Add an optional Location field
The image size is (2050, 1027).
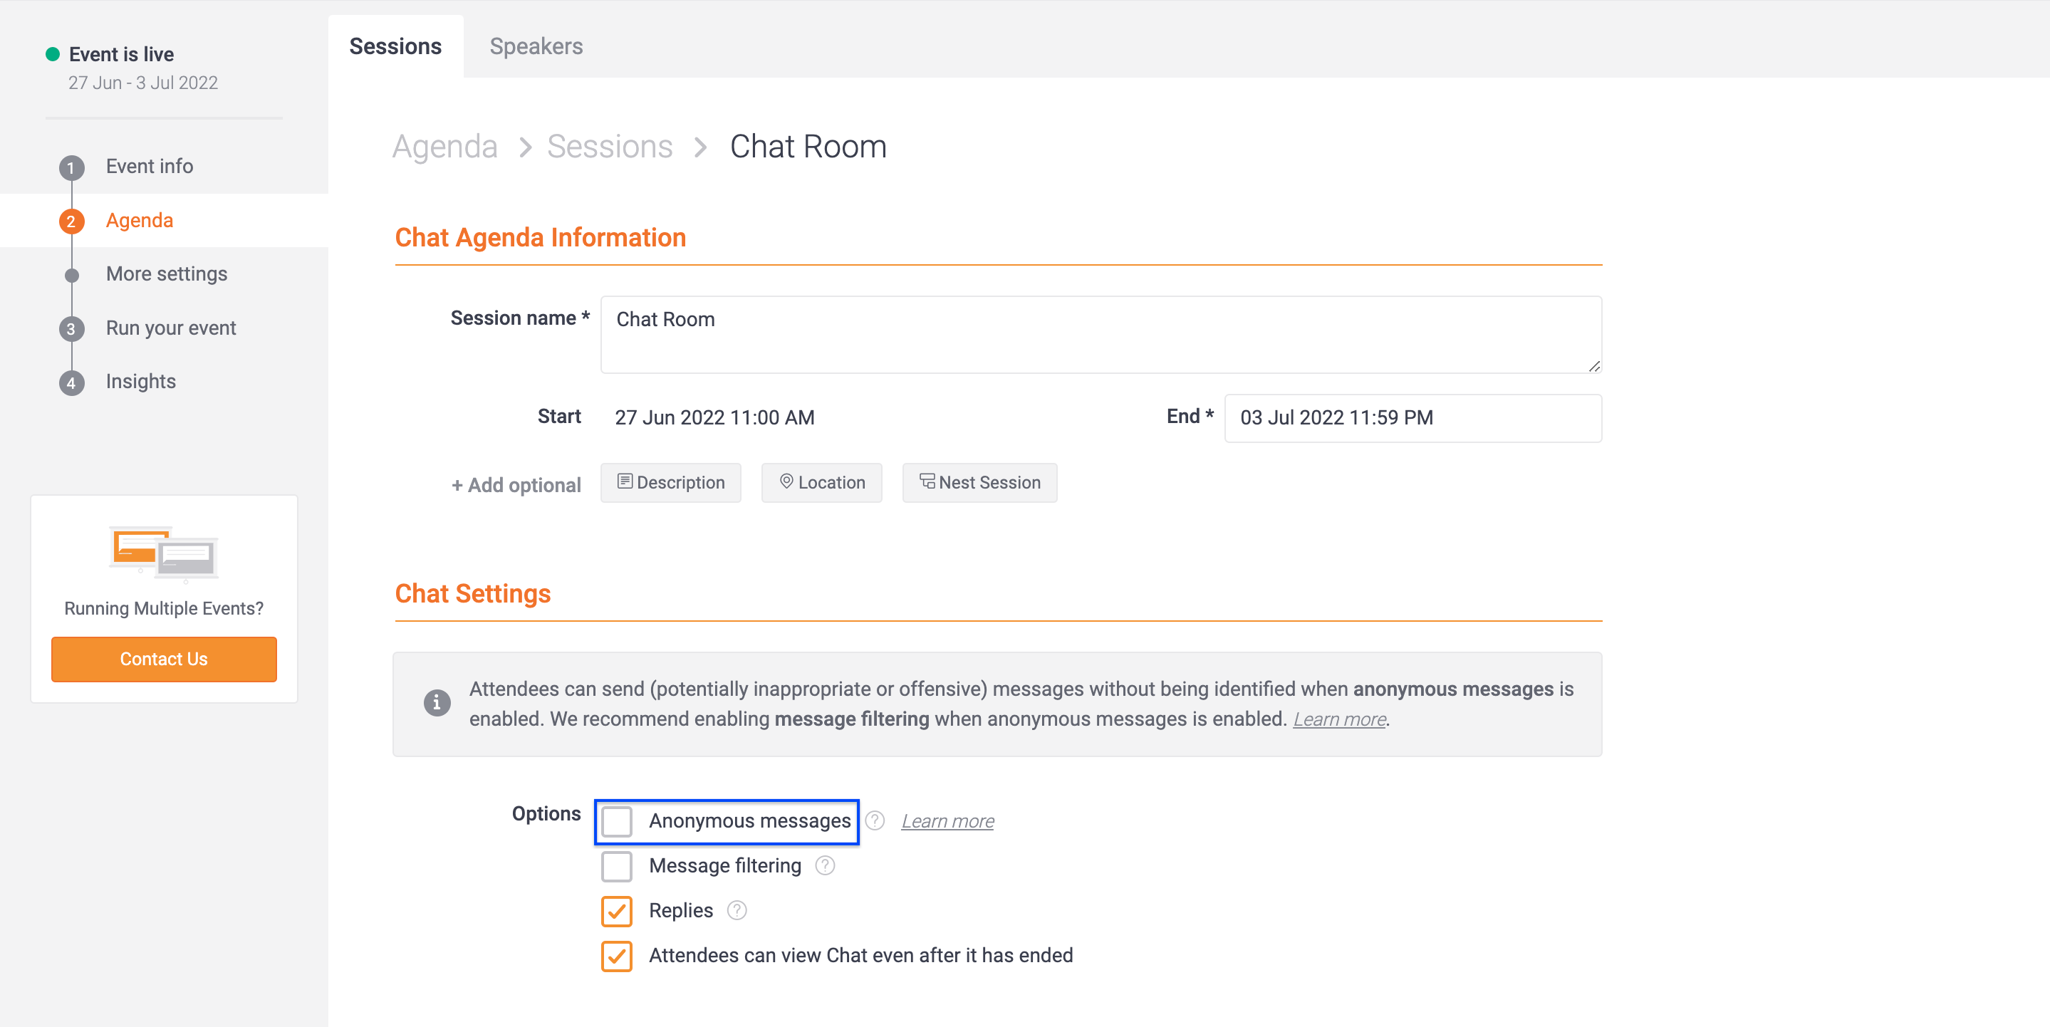822,483
